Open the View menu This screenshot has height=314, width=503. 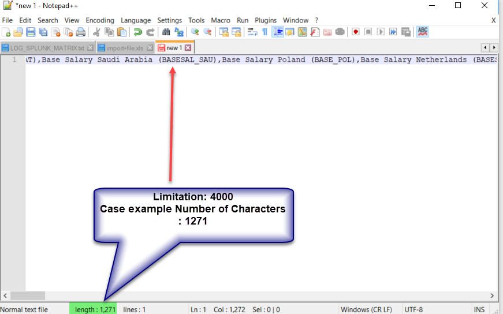72,20
